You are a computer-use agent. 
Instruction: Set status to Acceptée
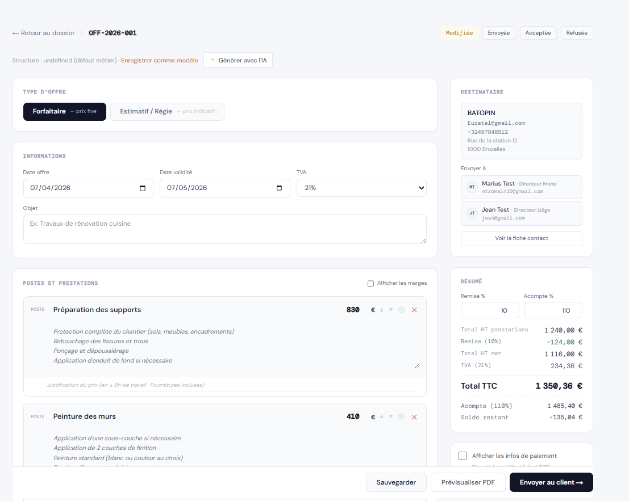pos(538,33)
